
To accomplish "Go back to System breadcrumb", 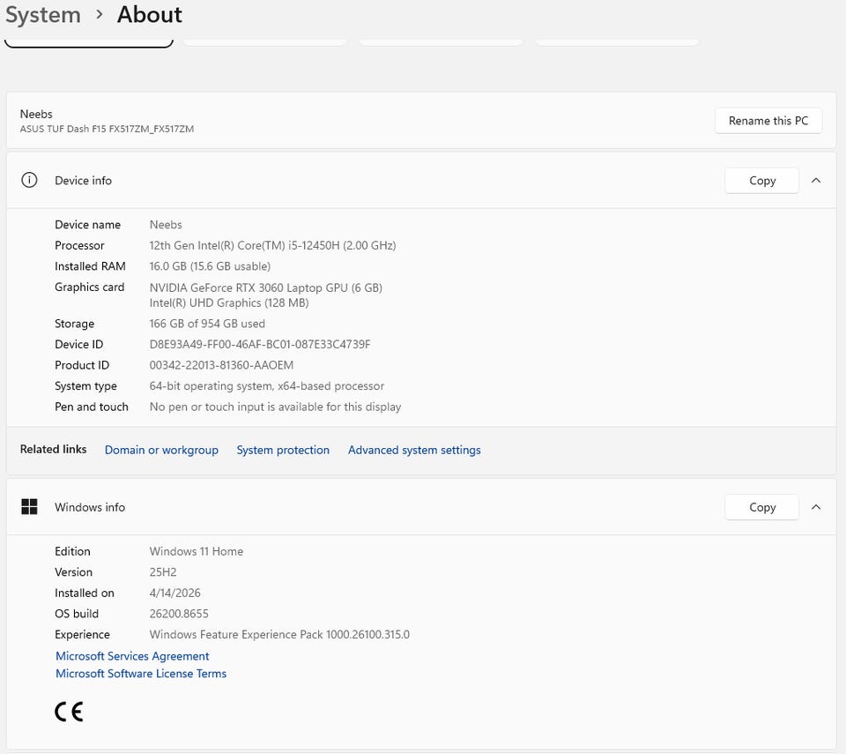I will [43, 15].
